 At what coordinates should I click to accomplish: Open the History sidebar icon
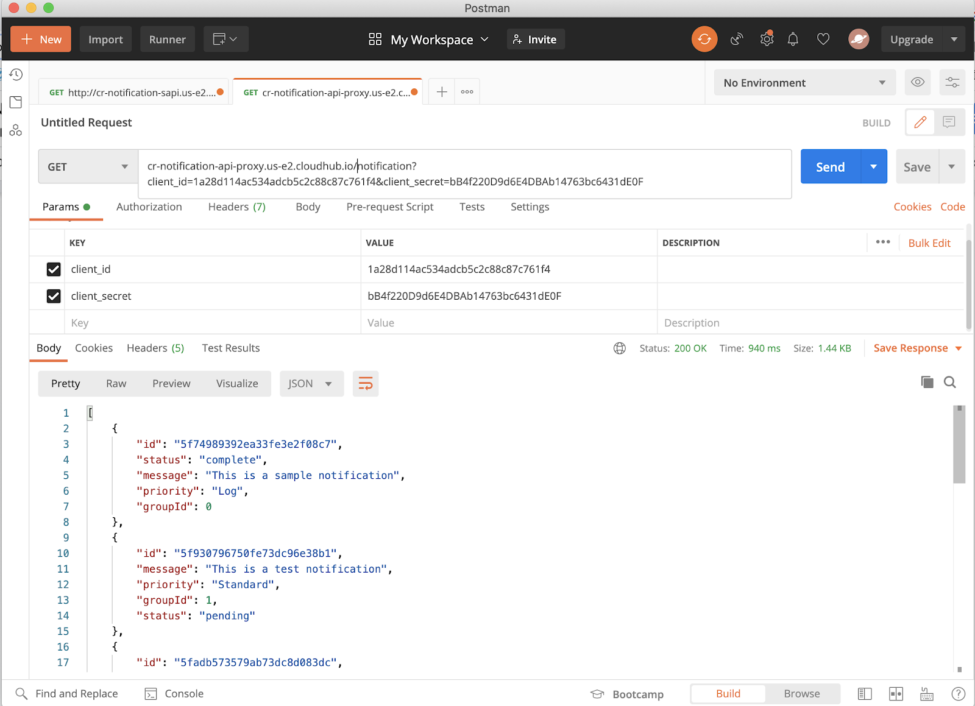coord(16,74)
